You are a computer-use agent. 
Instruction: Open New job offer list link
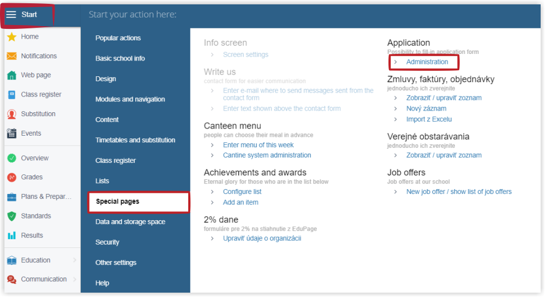click(459, 192)
